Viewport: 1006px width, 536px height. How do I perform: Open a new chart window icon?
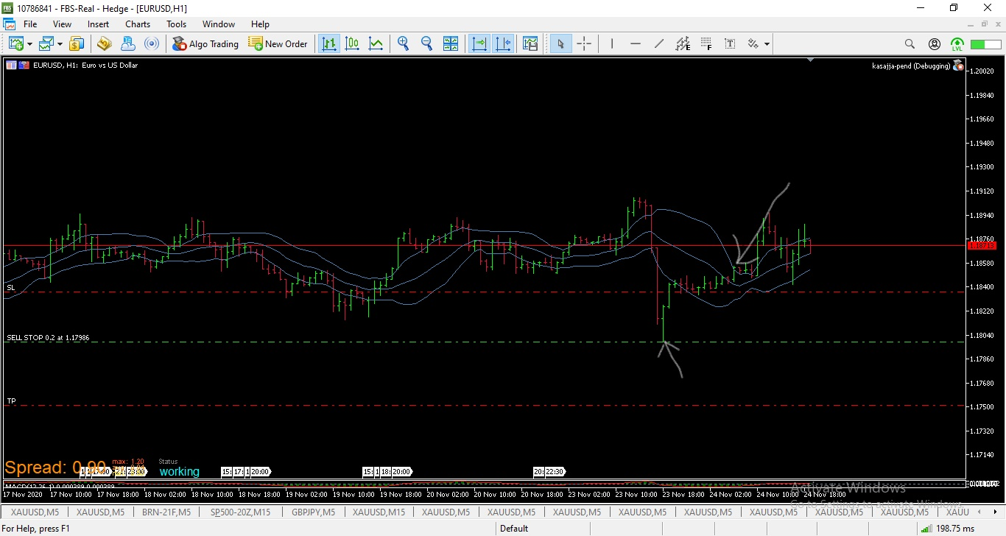point(16,44)
